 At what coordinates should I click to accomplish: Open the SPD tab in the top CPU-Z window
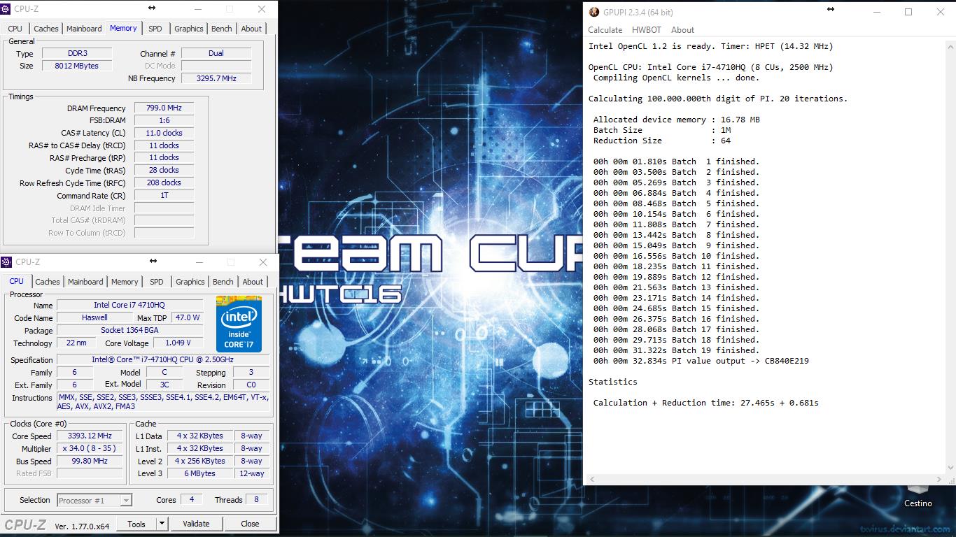155,29
